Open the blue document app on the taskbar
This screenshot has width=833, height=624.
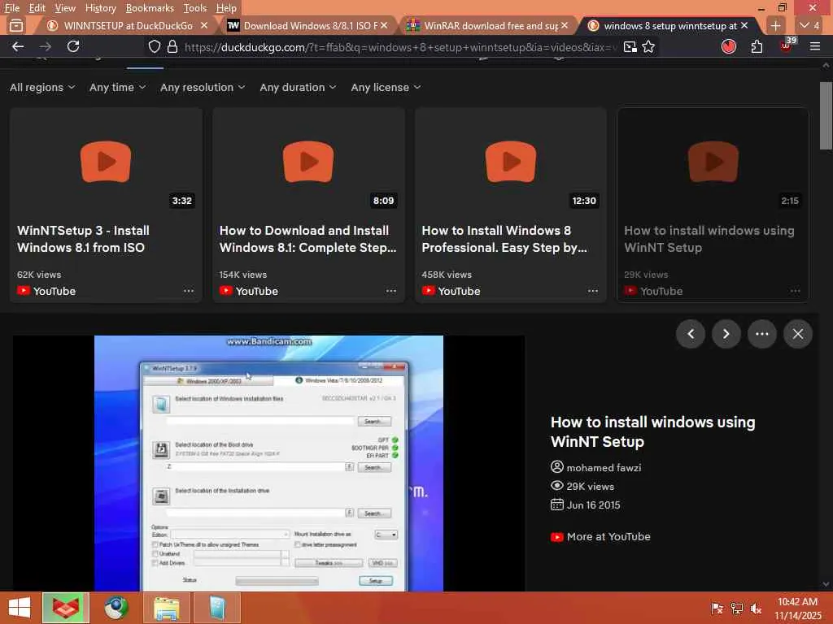(217, 608)
